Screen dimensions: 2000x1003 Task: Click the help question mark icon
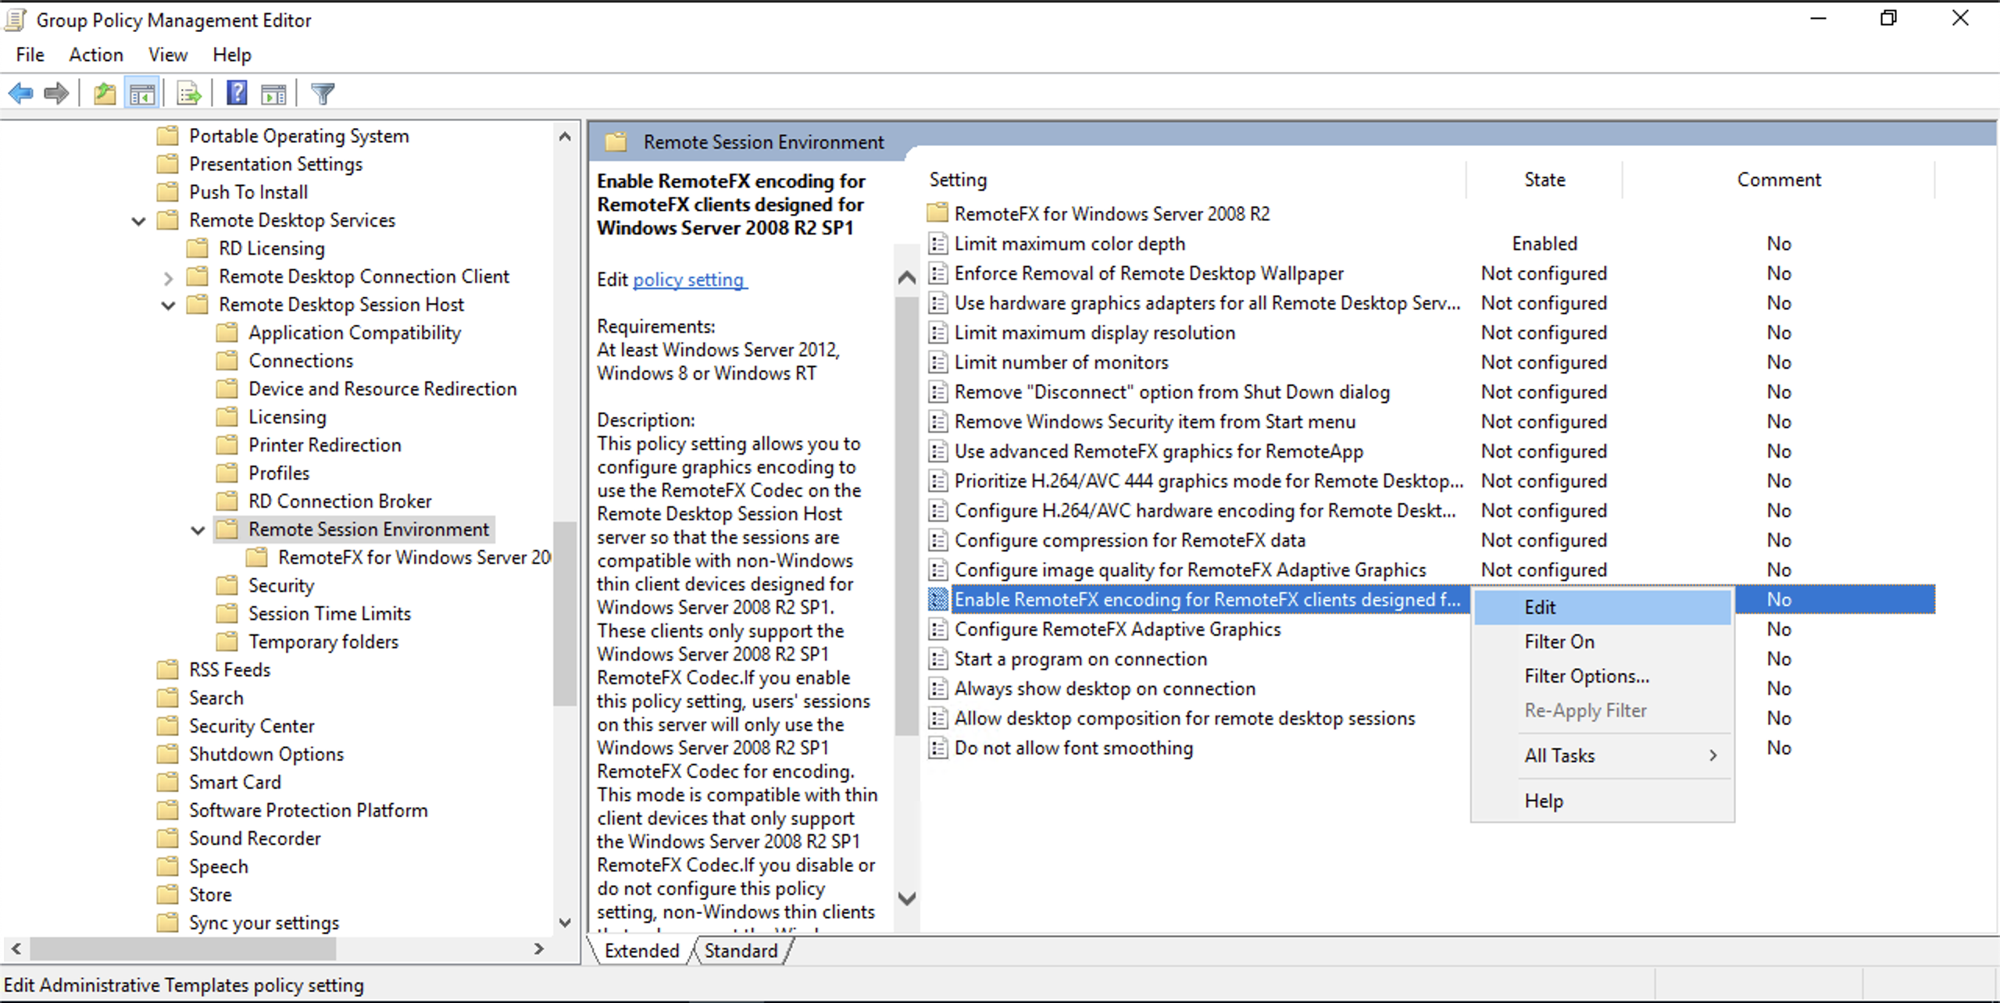tap(234, 94)
